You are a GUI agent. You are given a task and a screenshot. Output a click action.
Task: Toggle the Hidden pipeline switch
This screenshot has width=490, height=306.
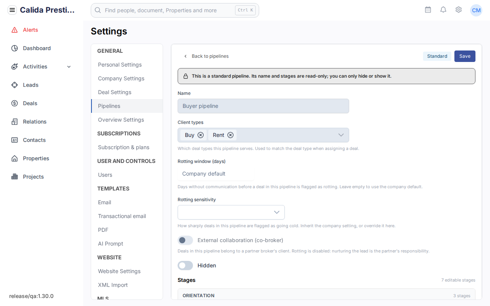(x=185, y=265)
